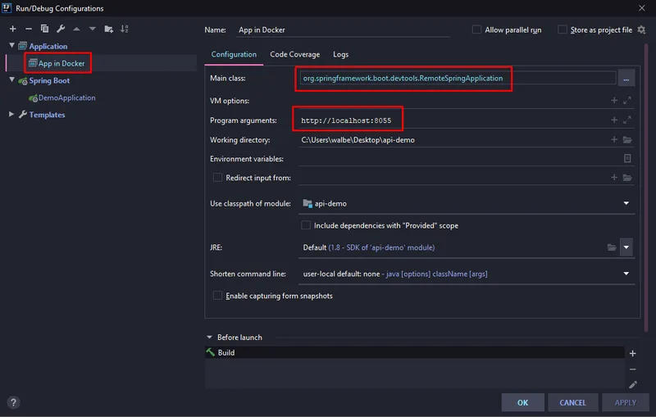656x417 pixels.
Task: Browse for a JRE folder
Action: (x=612, y=247)
